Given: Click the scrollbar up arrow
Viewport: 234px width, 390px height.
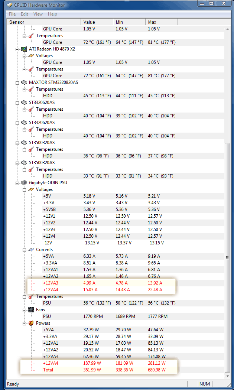Looking at the screenshot, I should click(228, 29).
